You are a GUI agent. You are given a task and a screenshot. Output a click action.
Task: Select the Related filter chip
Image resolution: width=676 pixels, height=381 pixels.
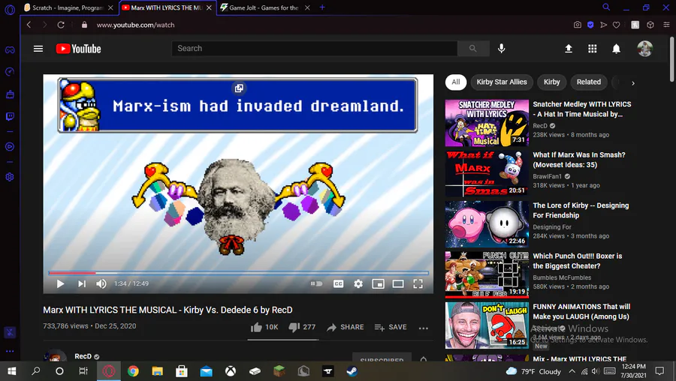(x=588, y=82)
